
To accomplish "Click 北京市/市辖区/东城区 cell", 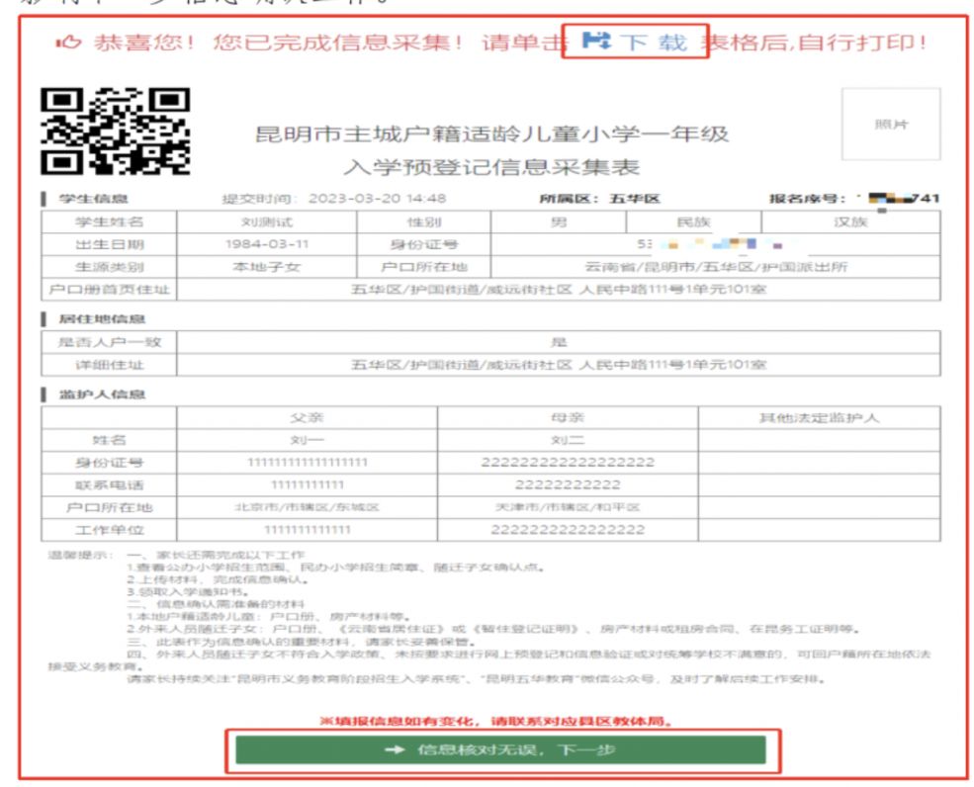I will [307, 507].
